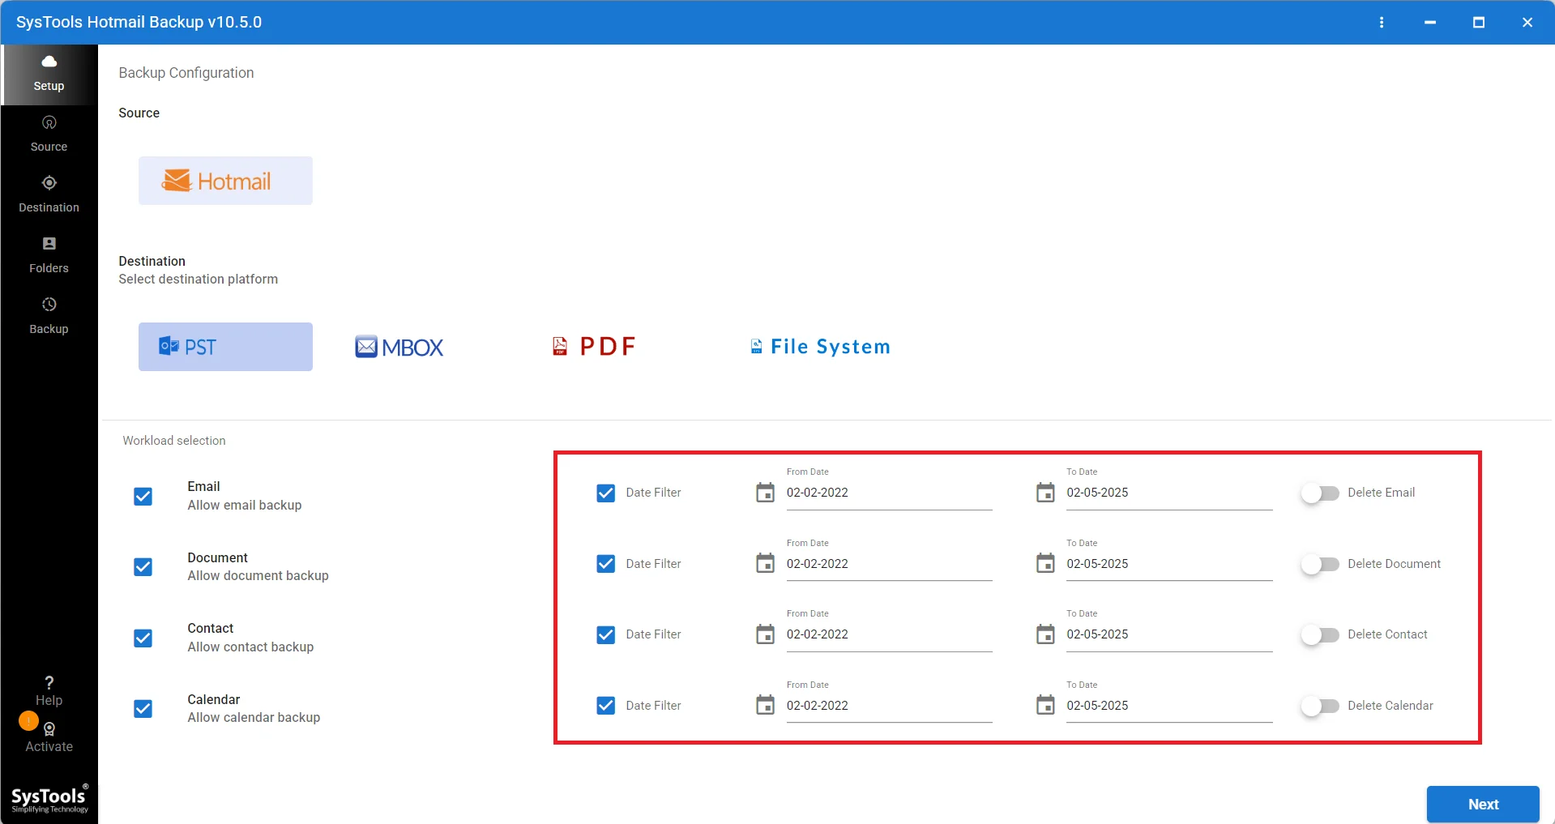Uncheck the Contact backup checkbox
Screen dimensions: 1555x824
point(143,638)
